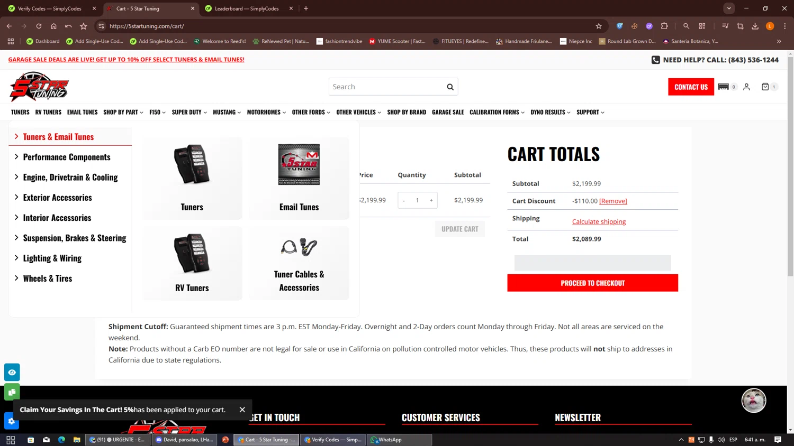Open the Calibration Forms dropdown
This screenshot has width=794, height=446.
[x=497, y=112]
